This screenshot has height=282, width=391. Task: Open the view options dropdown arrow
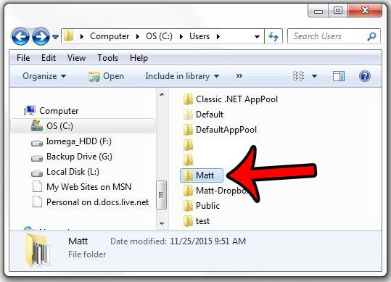314,76
